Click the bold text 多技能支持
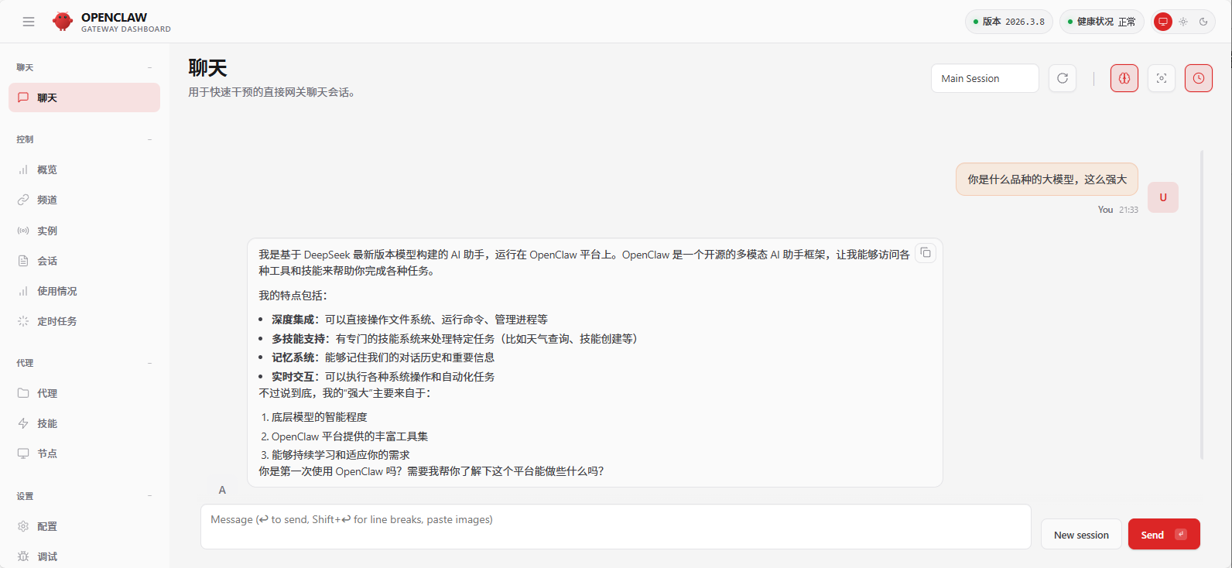Image resolution: width=1232 pixels, height=568 pixels. [x=299, y=338]
